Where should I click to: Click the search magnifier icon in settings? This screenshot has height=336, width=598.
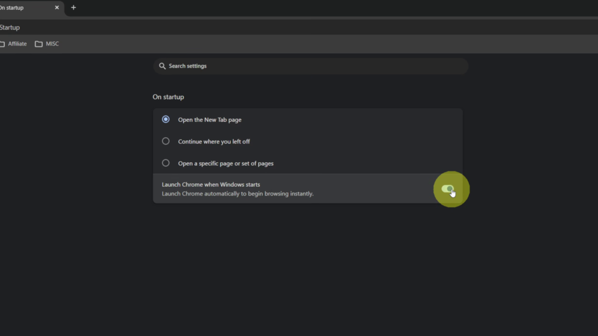(162, 66)
